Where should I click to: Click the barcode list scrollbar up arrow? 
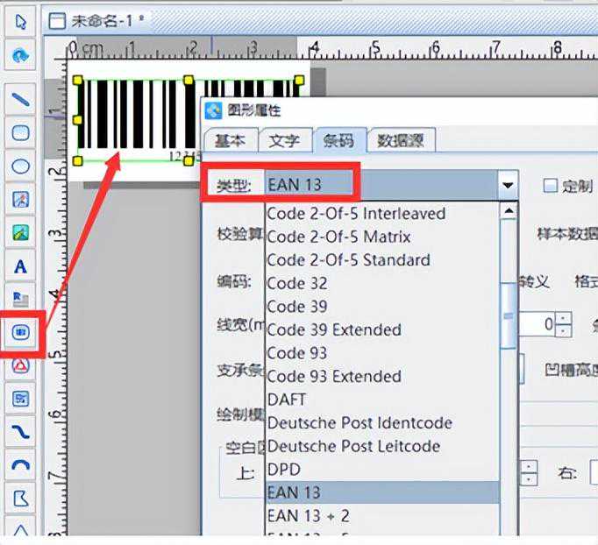[508, 211]
